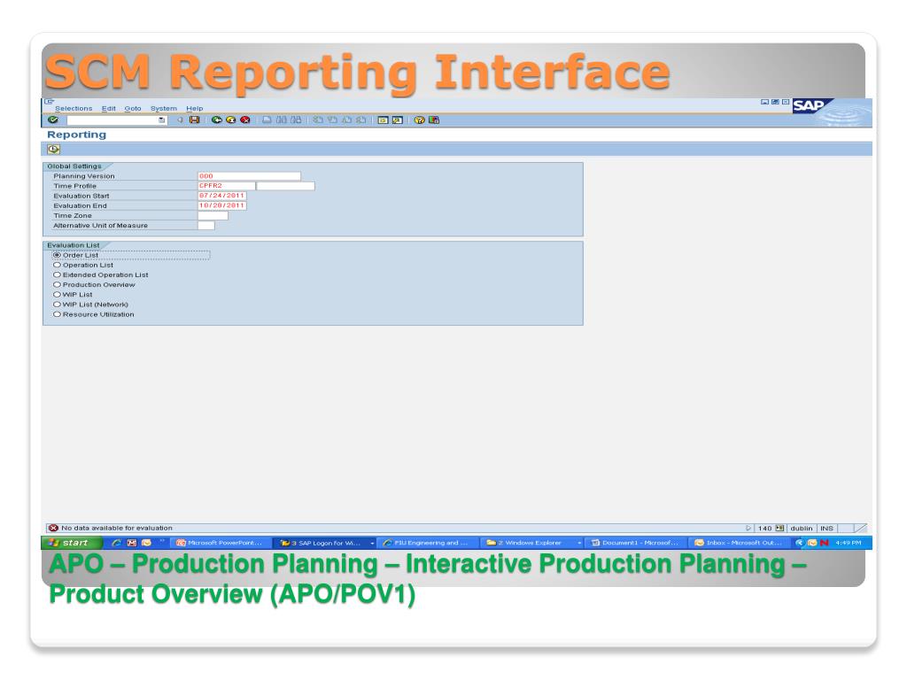907x680 pixels.
Task: Click the Print icon in toolbar
Action: 267,120
